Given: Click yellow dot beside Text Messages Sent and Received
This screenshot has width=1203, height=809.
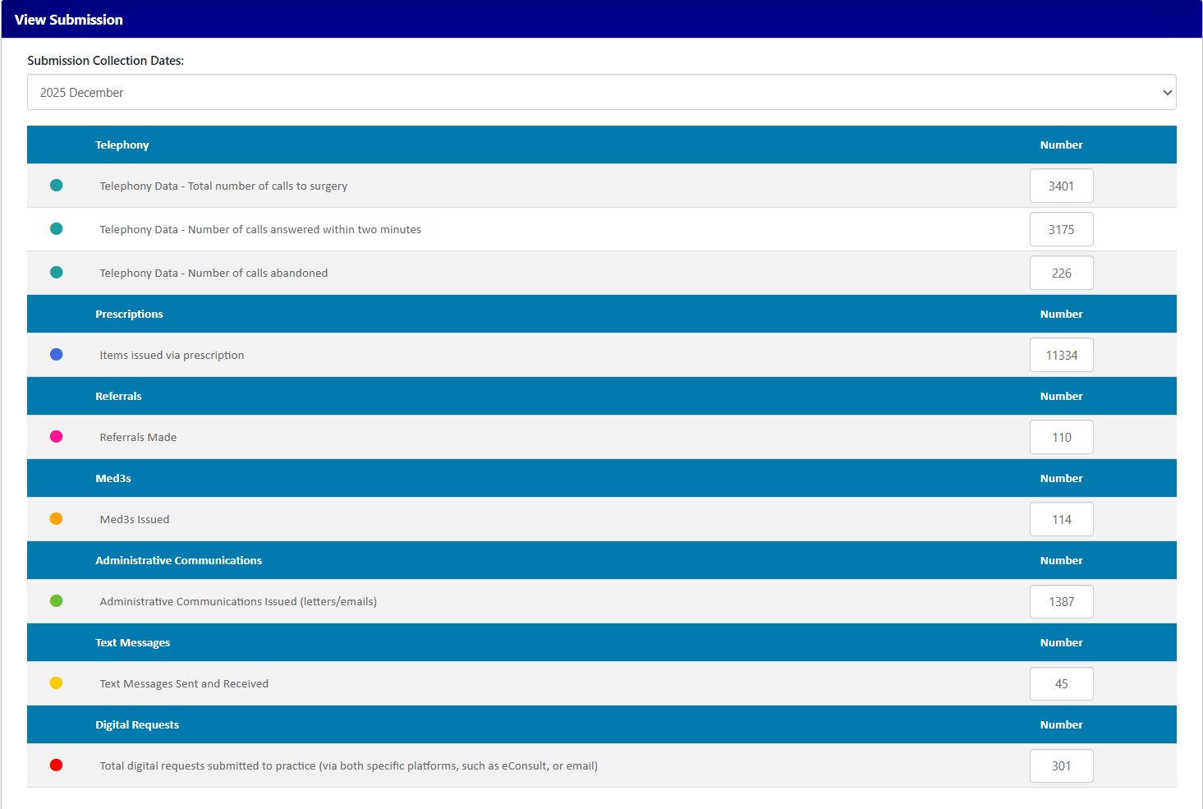Looking at the screenshot, I should coord(56,683).
